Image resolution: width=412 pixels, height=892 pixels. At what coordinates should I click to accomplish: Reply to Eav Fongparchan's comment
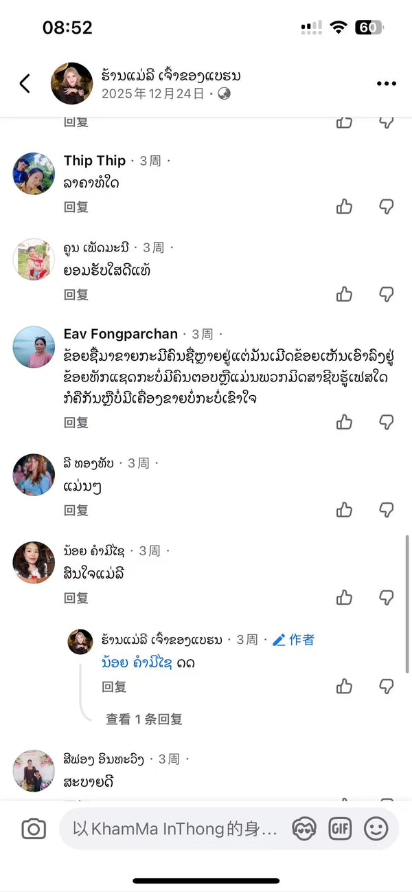[76, 423]
